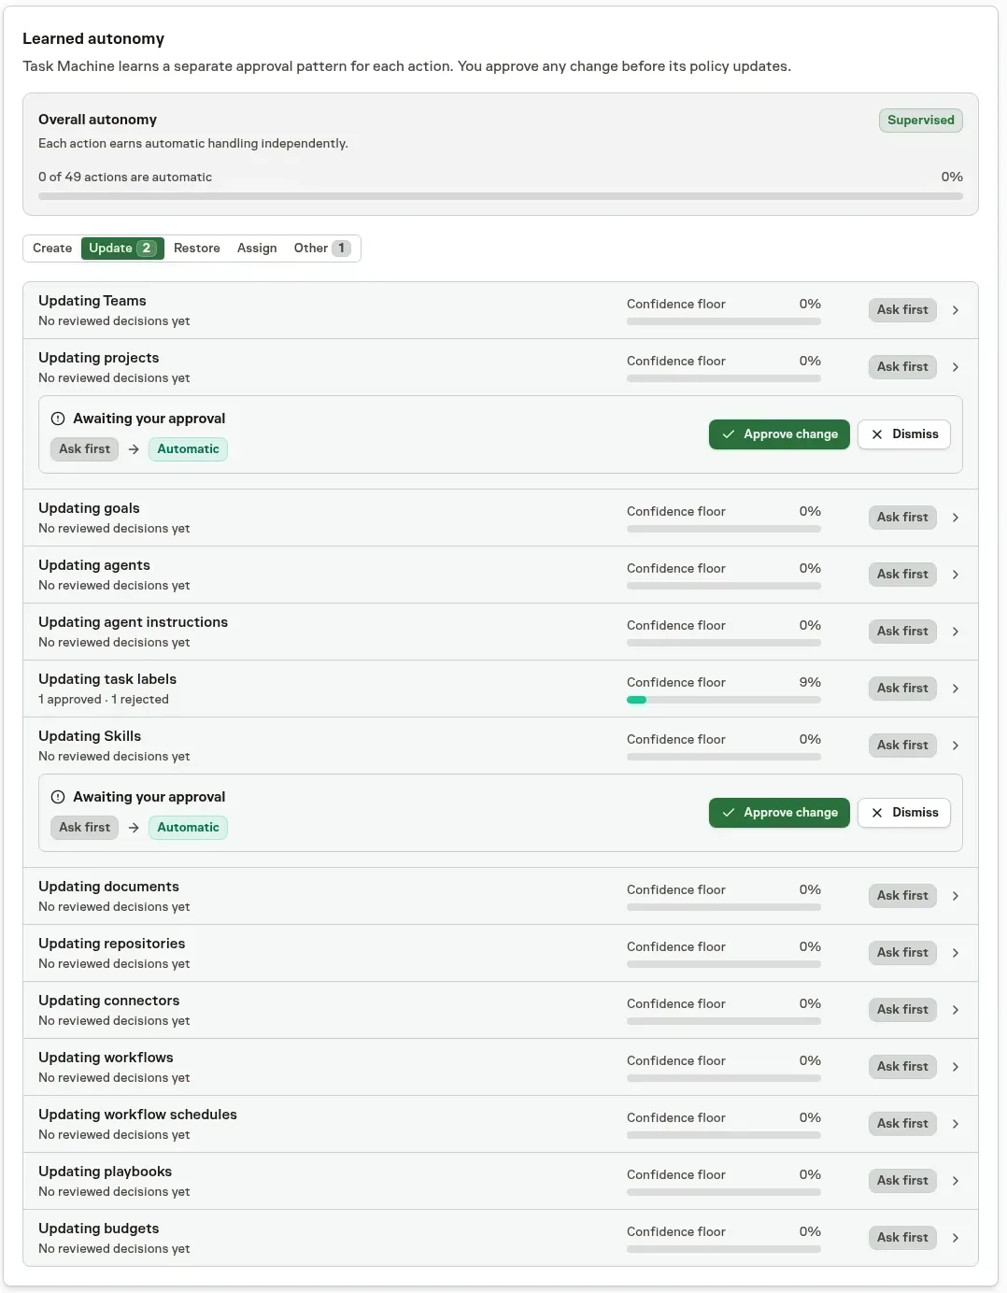Click Ask first badge for Updating budgets
The height and width of the screenshot is (1293, 1007).
click(x=902, y=1238)
